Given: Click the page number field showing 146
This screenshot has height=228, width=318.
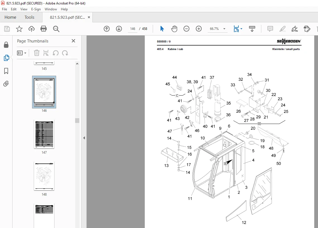Looking at the screenshot, I should 133,29.
